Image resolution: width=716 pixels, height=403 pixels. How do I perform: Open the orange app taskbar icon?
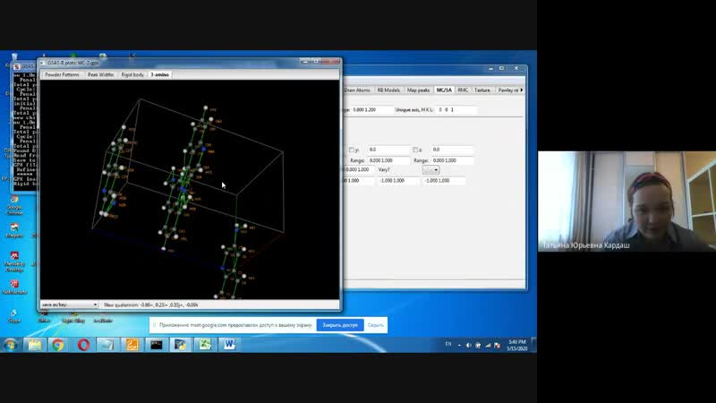[x=132, y=345]
